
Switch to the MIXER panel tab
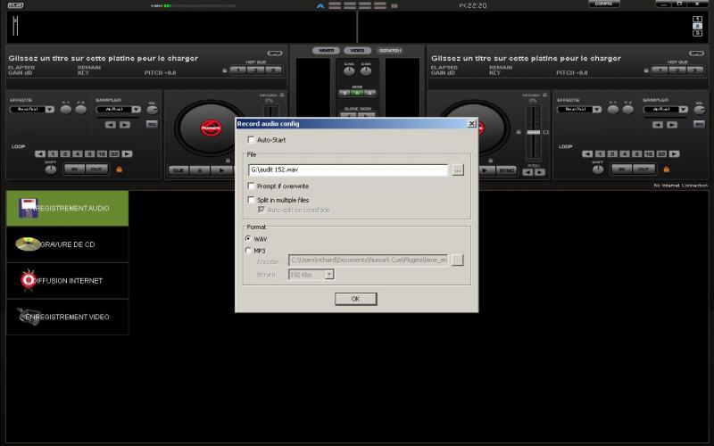pyautogui.click(x=326, y=51)
